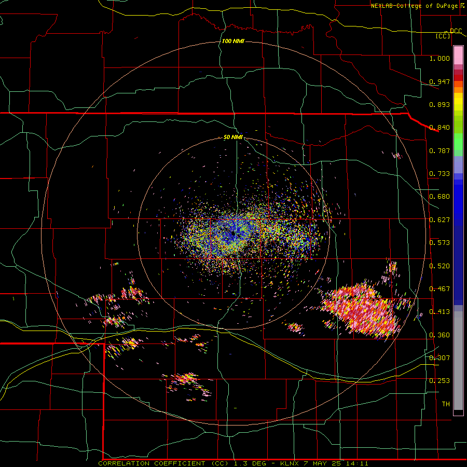The height and width of the screenshot is (467, 467).
Task: Pick the pink segment atop the color bar
Action: (458, 55)
